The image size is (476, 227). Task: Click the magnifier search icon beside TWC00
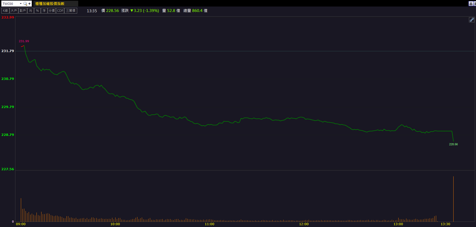click(25, 4)
